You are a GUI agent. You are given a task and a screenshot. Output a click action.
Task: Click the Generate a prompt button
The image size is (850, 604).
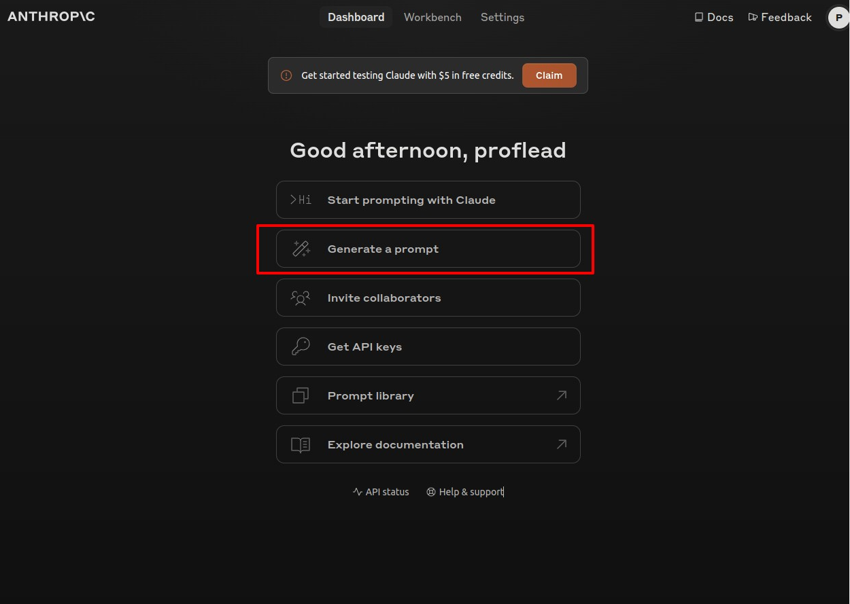point(428,249)
